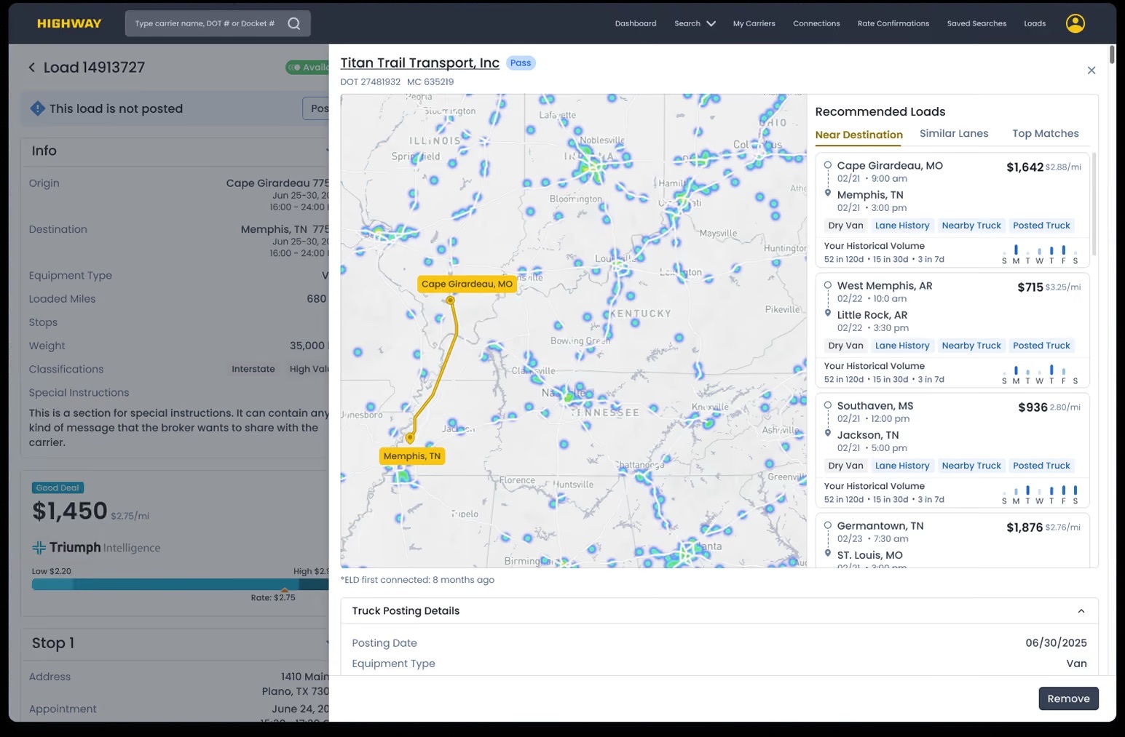Click the Good Deal badge

pos(58,487)
